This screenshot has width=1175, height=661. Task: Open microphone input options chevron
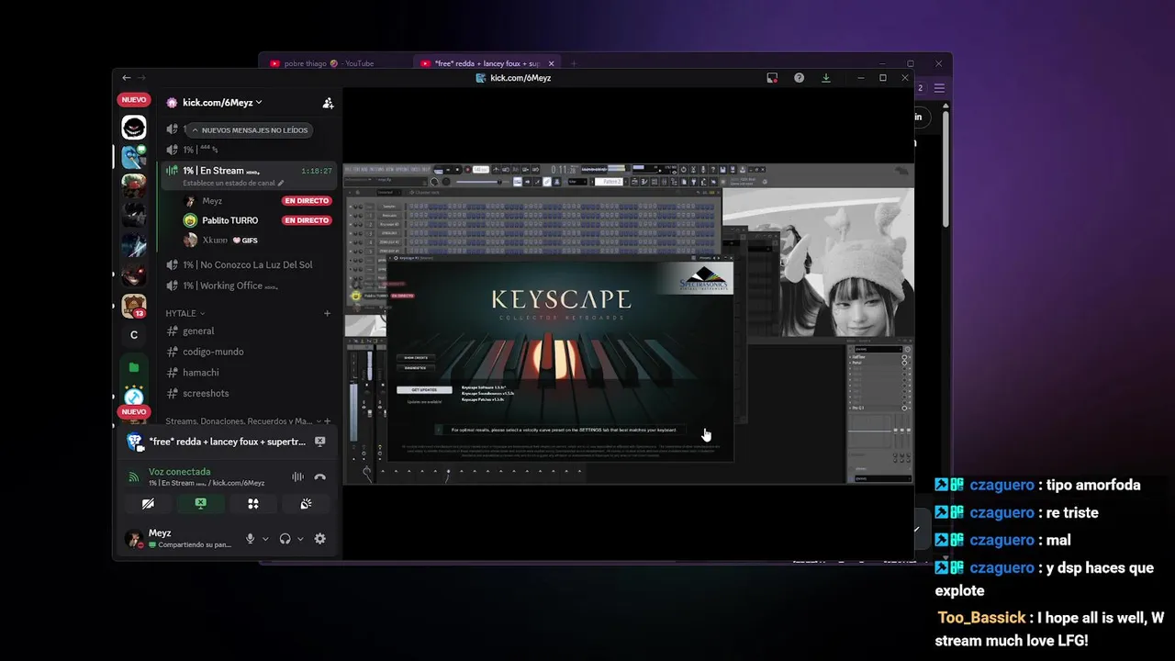pos(265,539)
